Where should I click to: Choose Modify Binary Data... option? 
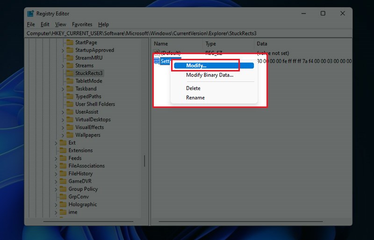pos(209,75)
